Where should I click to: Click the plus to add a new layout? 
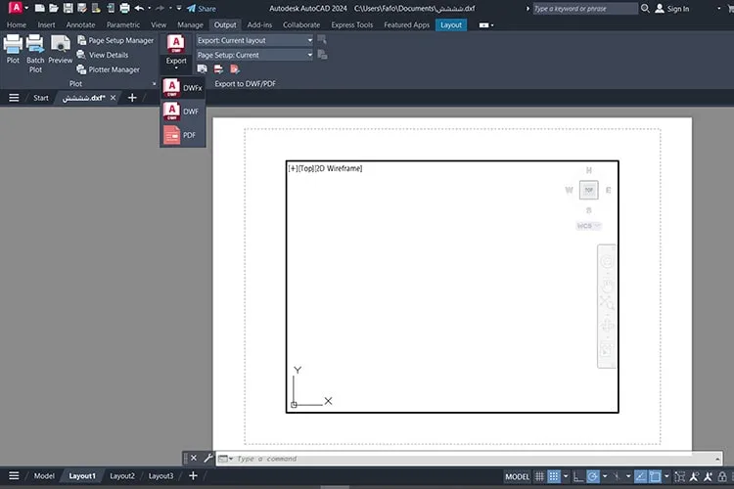(193, 476)
